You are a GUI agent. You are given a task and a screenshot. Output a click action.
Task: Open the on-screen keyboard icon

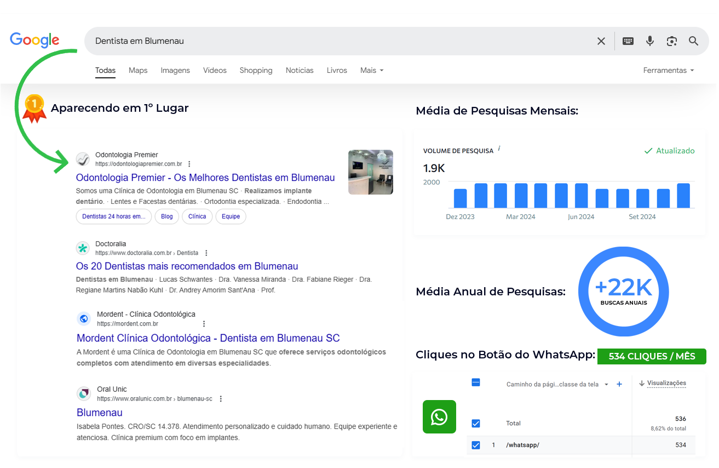click(x=628, y=41)
